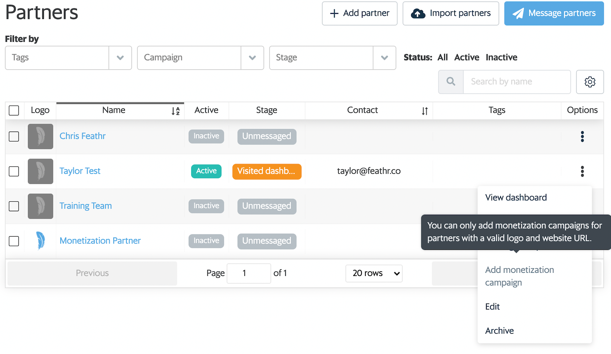Sort by Name column sort icon
Screen dimensions: 611x354
point(175,111)
